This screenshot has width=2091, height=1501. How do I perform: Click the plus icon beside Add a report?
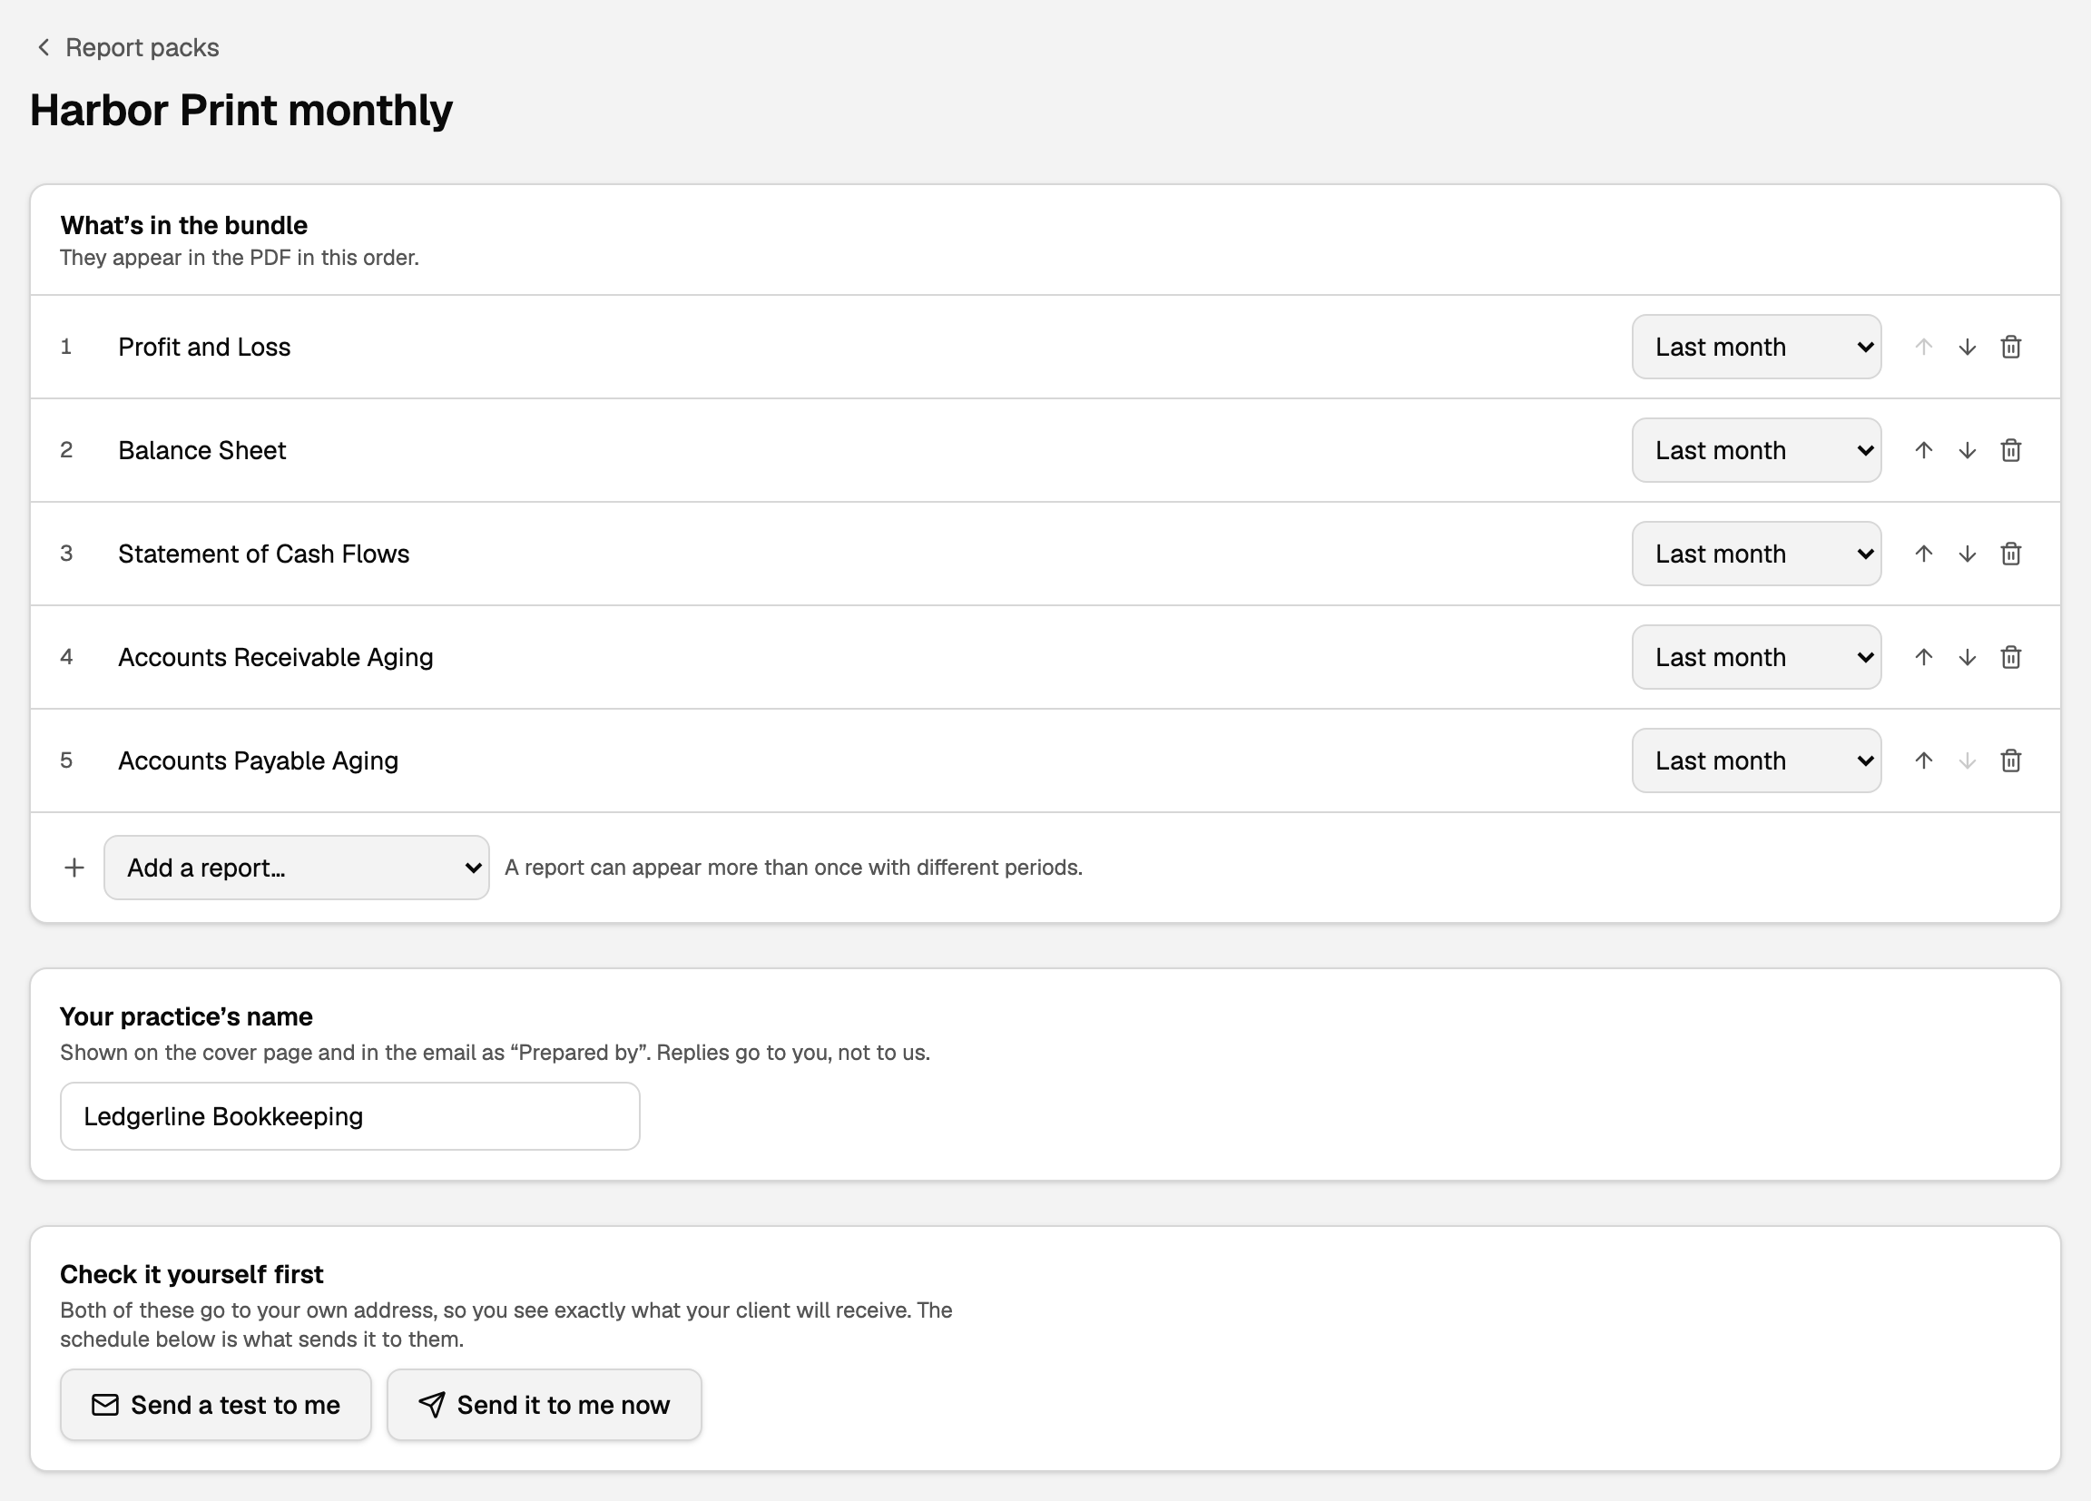[x=74, y=868]
